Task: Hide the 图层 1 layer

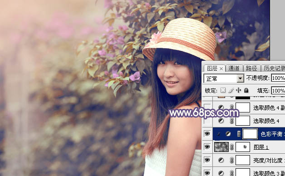Action: click(207, 147)
